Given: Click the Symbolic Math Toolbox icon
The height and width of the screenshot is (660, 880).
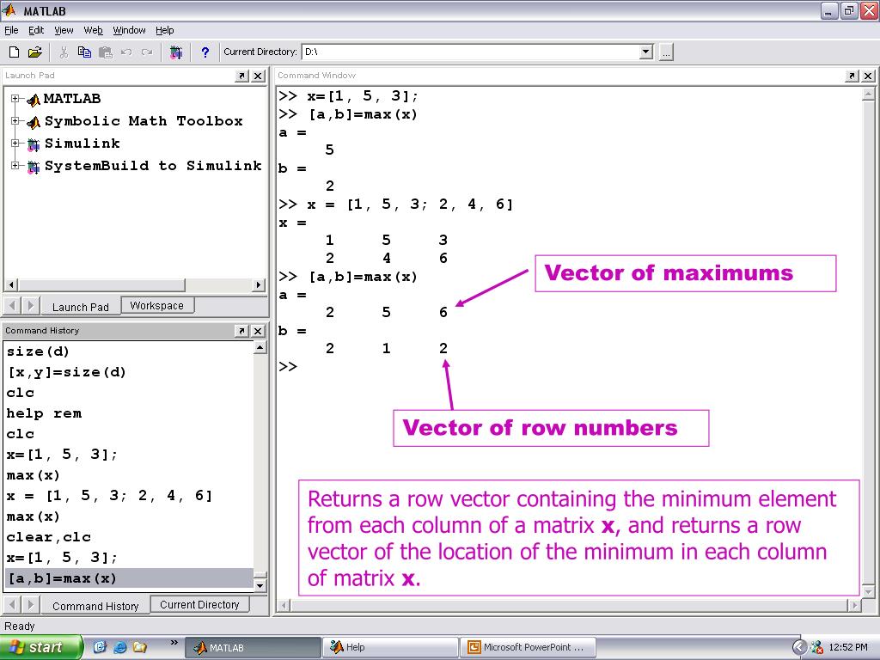Looking at the screenshot, I should point(34,122).
